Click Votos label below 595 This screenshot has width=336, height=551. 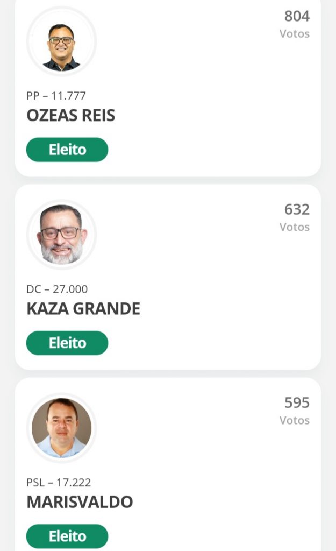pyautogui.click(x=294, y=420)
